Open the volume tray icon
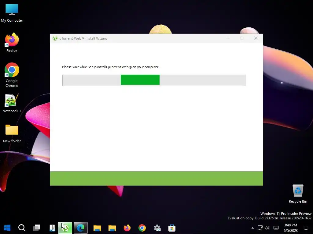313x234 pixels. (x=267, y=228)
